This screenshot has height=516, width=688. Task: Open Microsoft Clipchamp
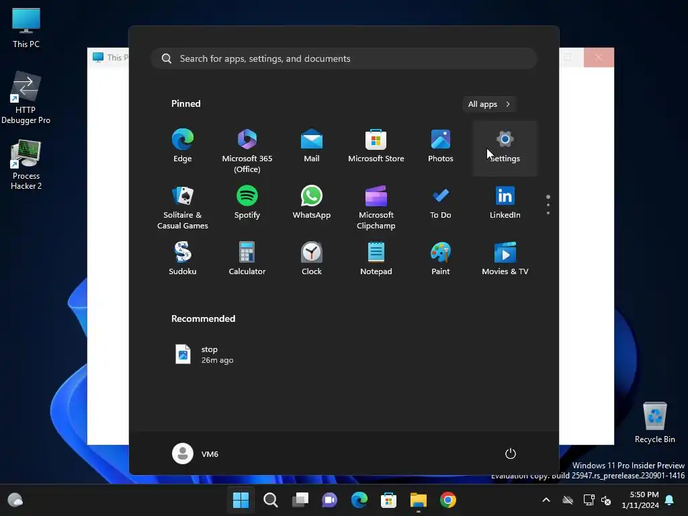tap(376, 206)
